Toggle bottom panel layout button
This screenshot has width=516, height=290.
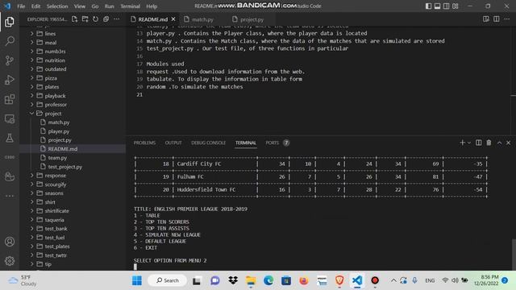[x=437, y=6]
